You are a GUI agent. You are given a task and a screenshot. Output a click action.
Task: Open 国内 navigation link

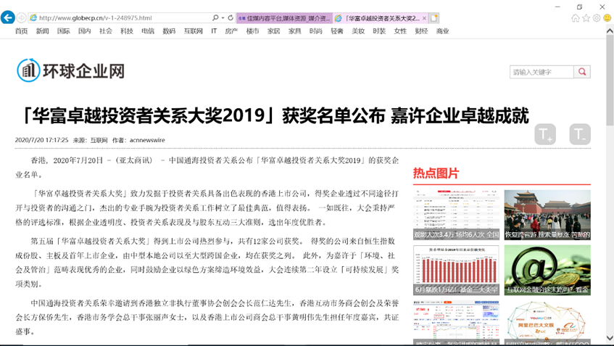point(85,31)
